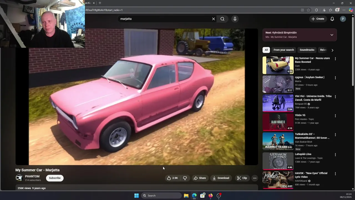Click the 256K views description box
This screenshot has height=200, width=355.
pyautogui.click(x=137, y=188)
